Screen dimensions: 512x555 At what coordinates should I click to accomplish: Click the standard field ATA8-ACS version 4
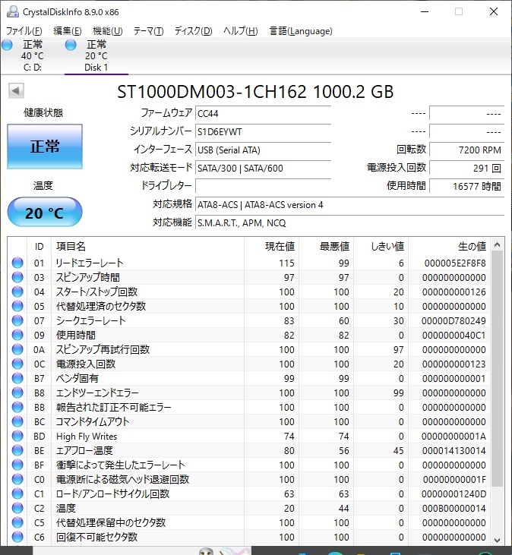tap(350, 204)
